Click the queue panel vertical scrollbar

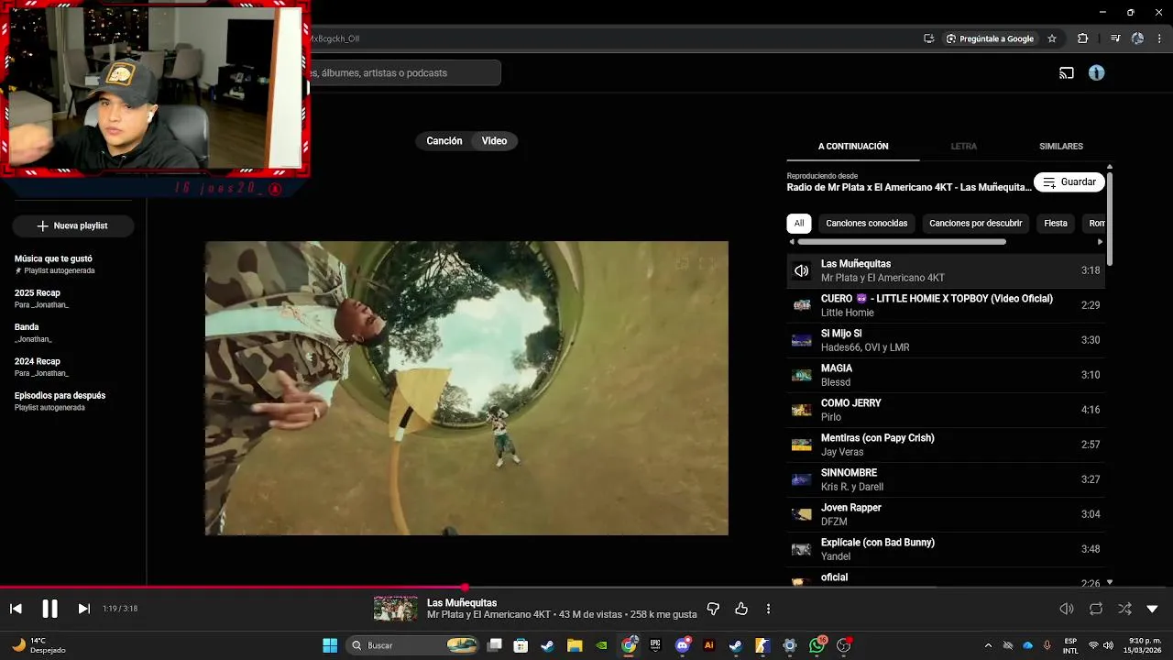click(x=1110, y=220)
